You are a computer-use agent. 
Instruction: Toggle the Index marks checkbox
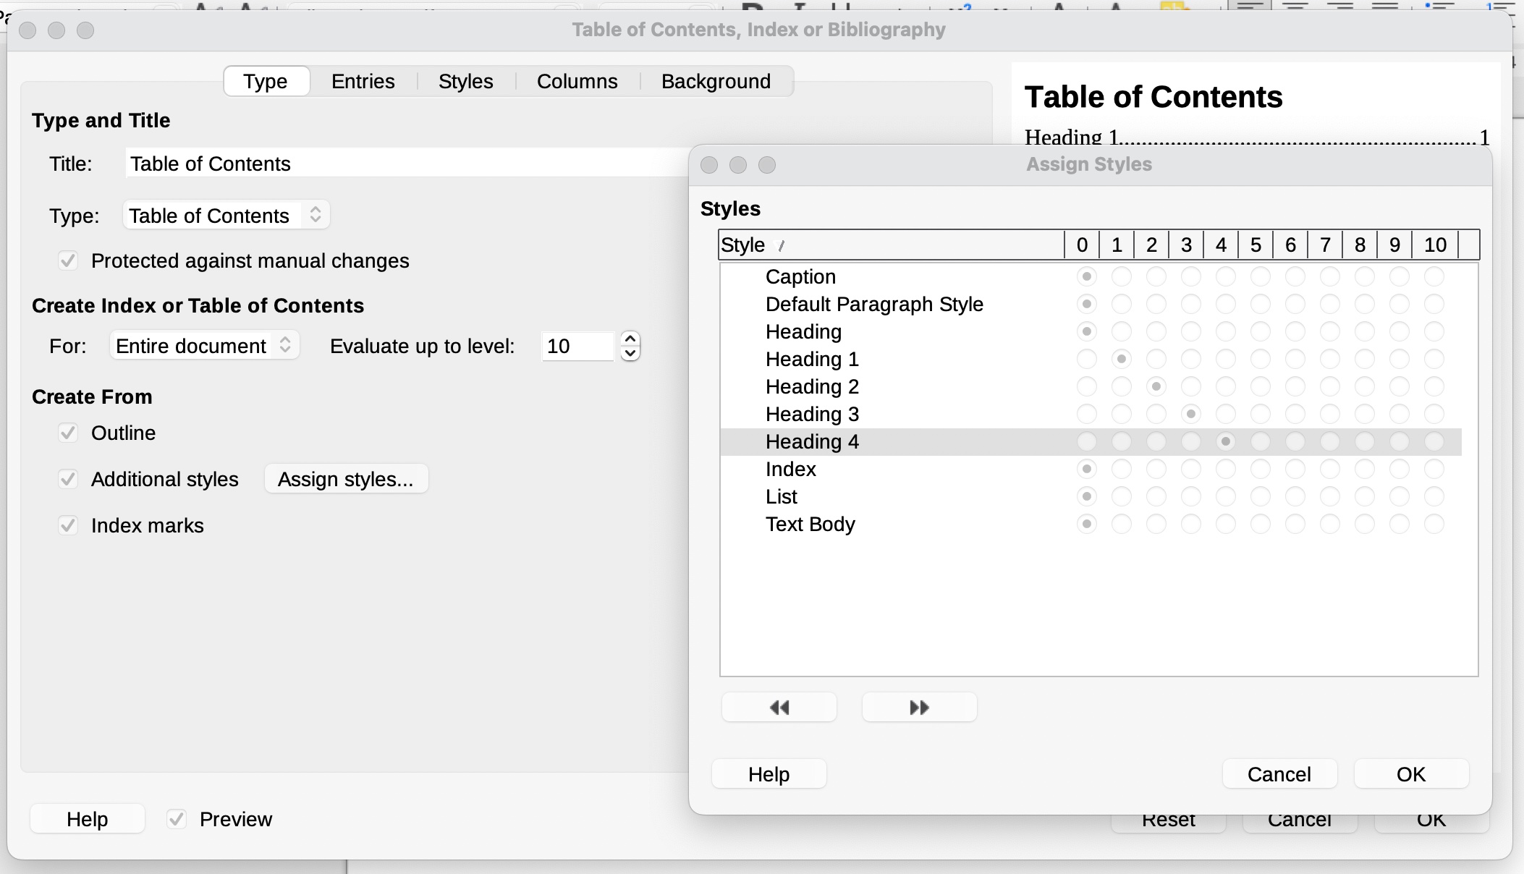point(68,525)
